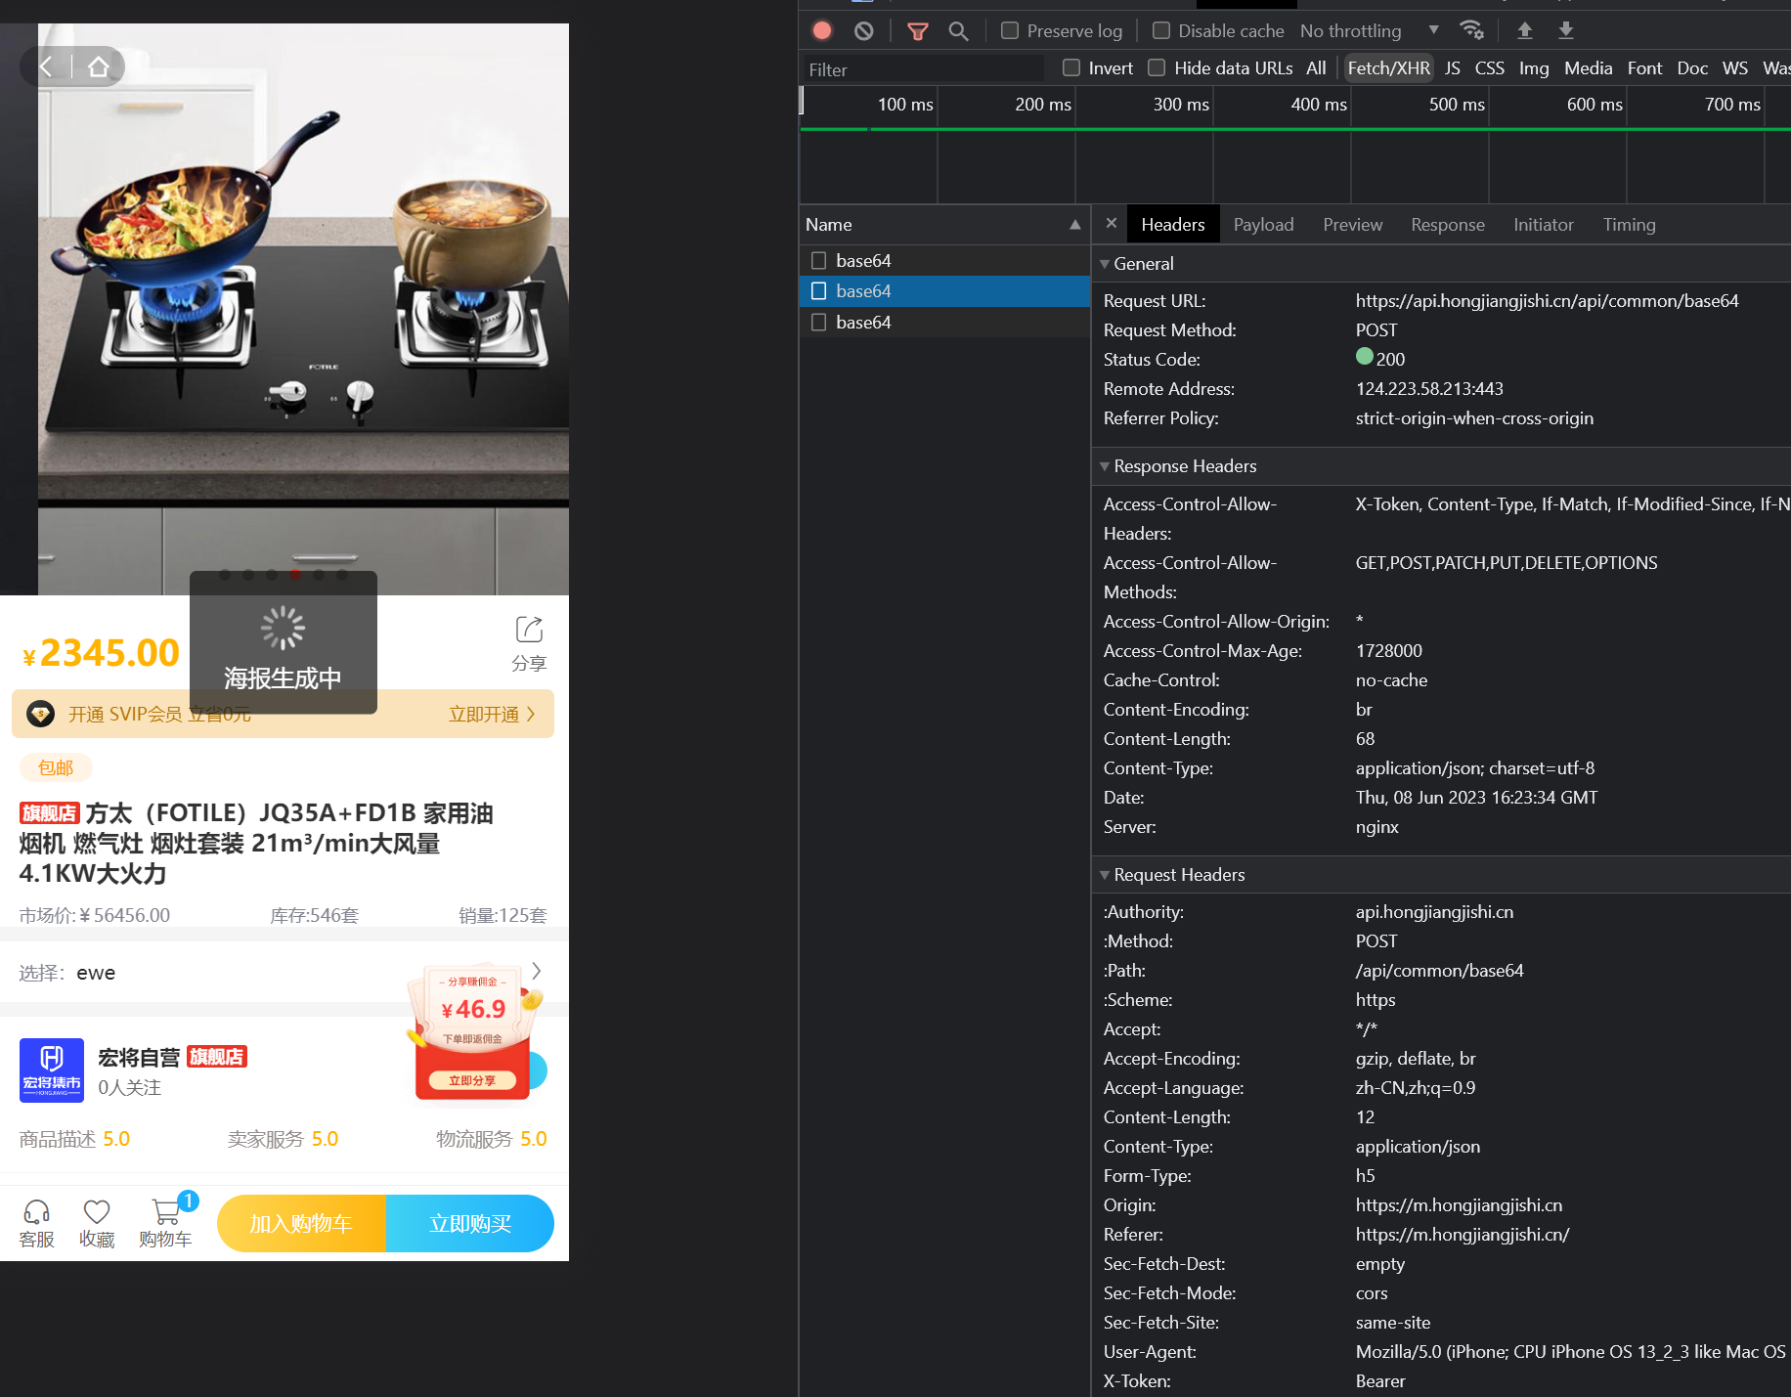
Task: Click 立即购买 buy now button
Action: [x=470, y=1223]
